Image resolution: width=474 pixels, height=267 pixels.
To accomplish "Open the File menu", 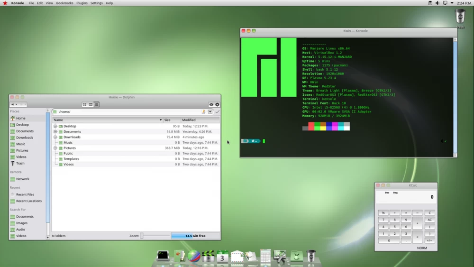I will point(31,3).
